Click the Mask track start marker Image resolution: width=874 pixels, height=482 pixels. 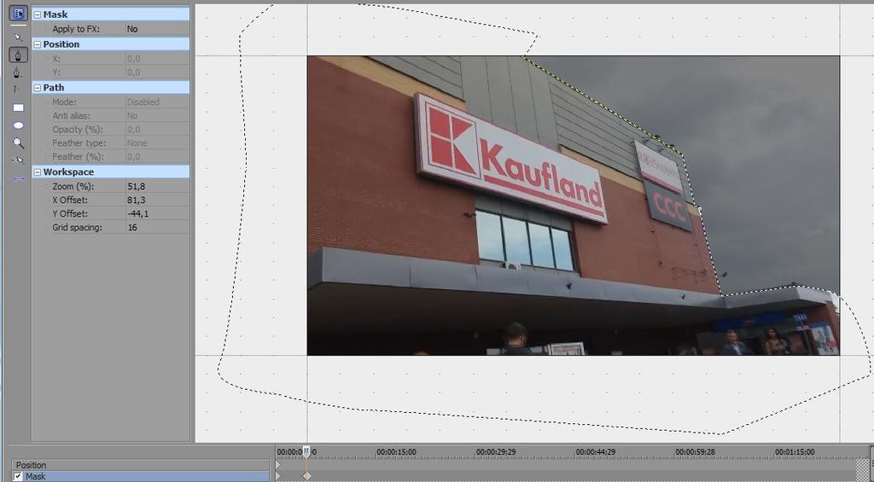click(x=278, y=476)
